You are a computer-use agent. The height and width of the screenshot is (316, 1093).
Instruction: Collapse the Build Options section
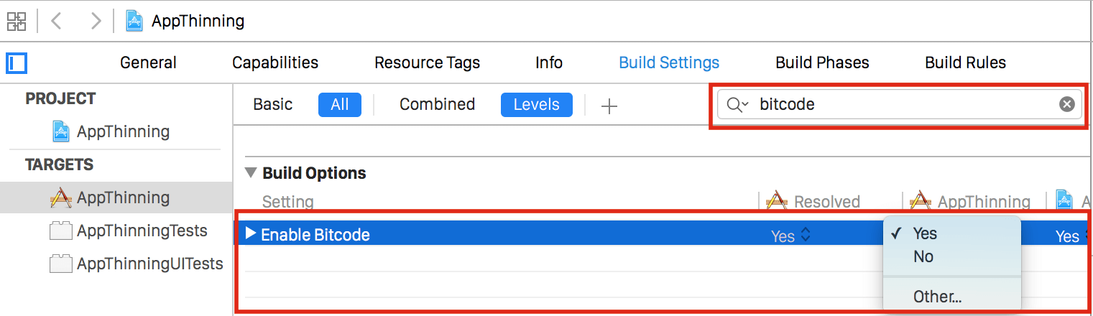coord(251,173)
